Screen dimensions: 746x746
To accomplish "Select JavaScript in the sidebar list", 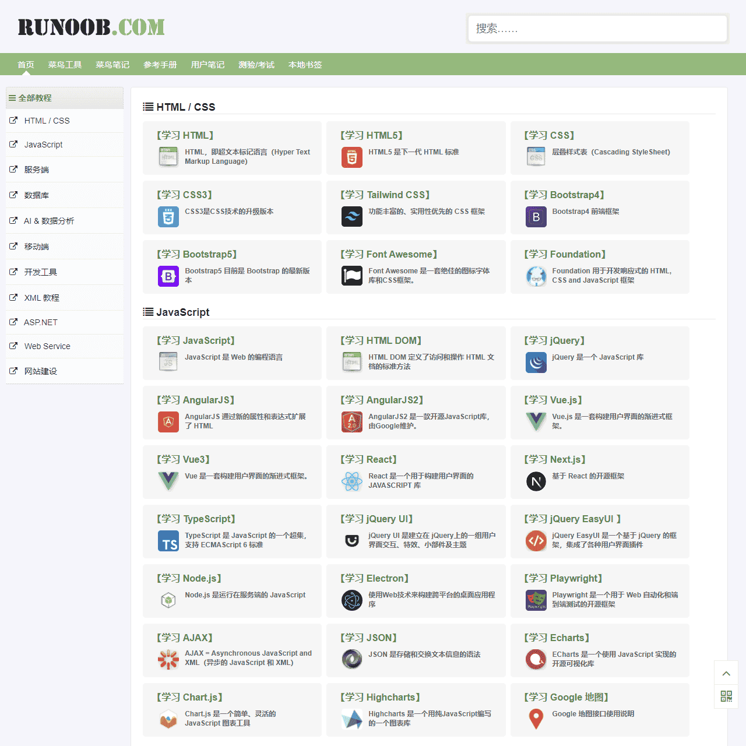I will click(x=43, y=145).
